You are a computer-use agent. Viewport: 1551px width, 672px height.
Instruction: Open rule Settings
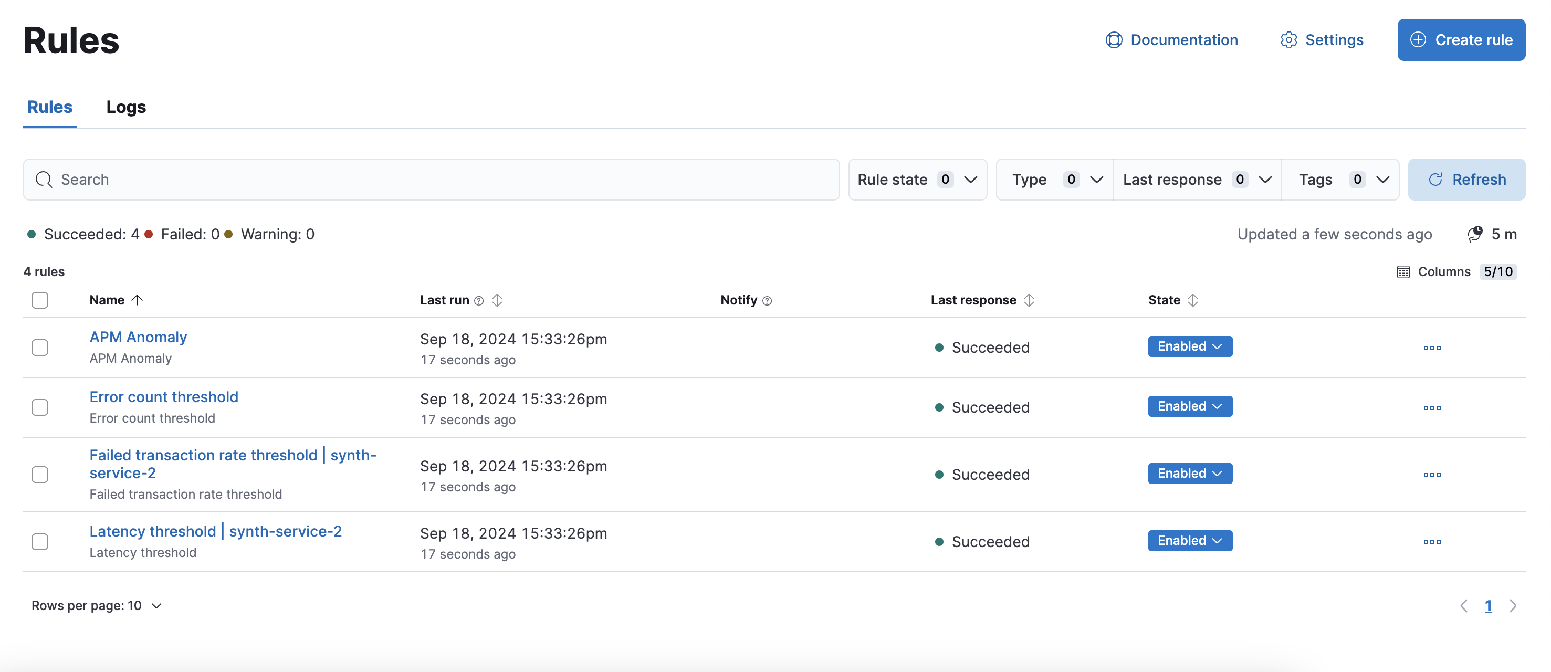(1322, 40)
